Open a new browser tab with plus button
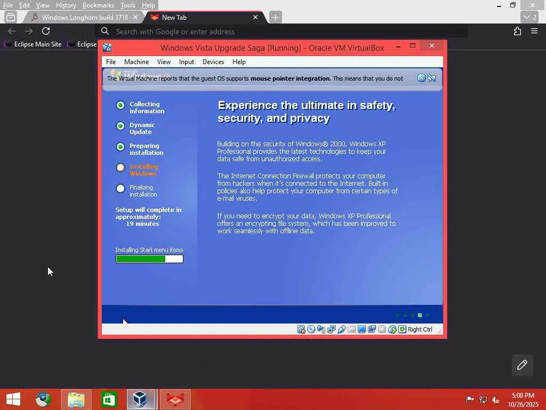The height and width of the screenshot is (410, 546). (x=275, y=17)
